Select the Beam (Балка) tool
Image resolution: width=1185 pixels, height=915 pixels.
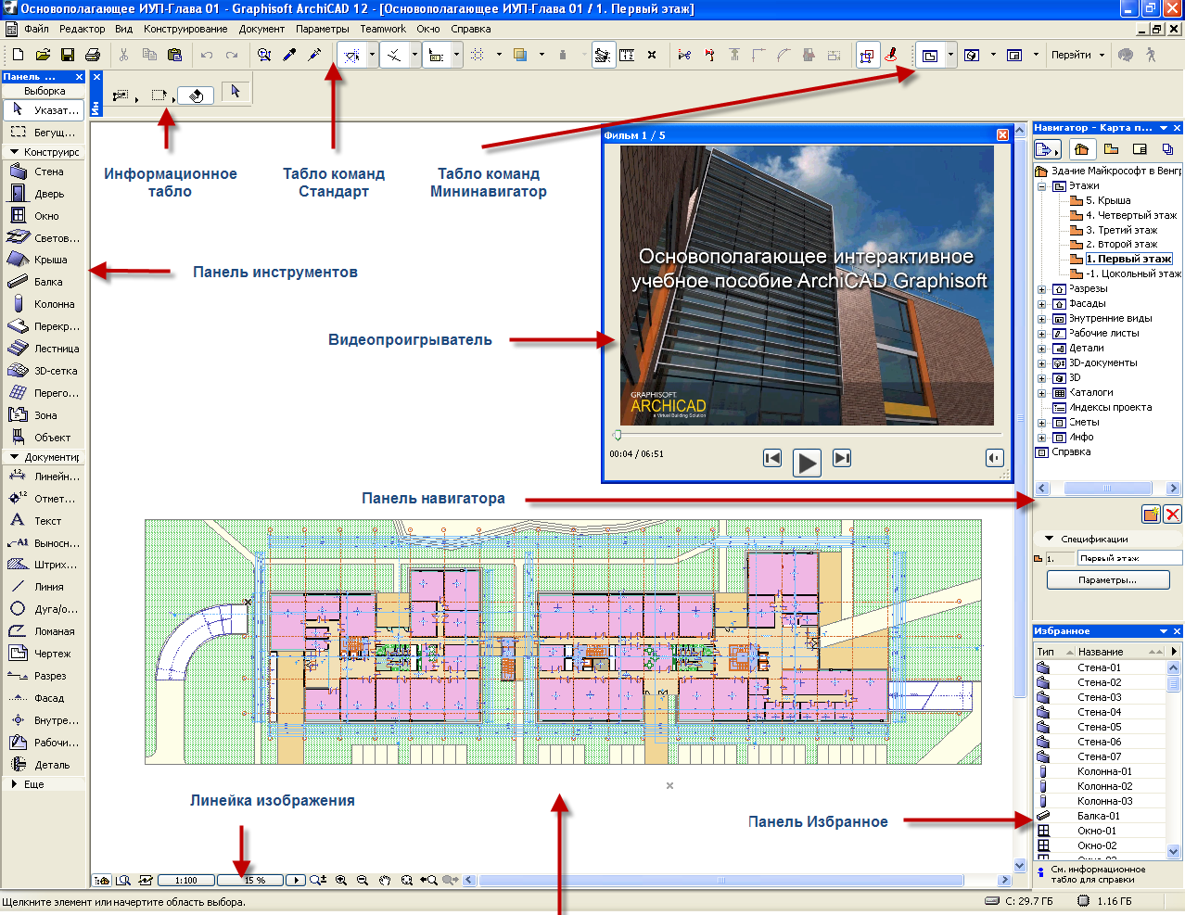[x=45, y=282]
